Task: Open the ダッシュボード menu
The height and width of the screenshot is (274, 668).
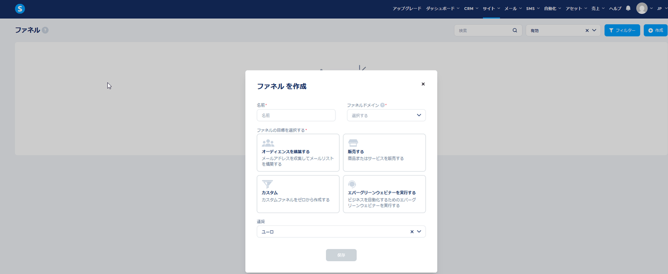Action: coord(442,8)
